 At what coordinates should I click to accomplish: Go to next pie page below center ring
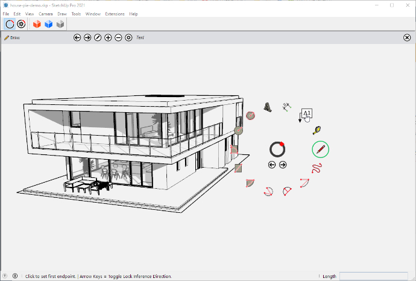283,165
